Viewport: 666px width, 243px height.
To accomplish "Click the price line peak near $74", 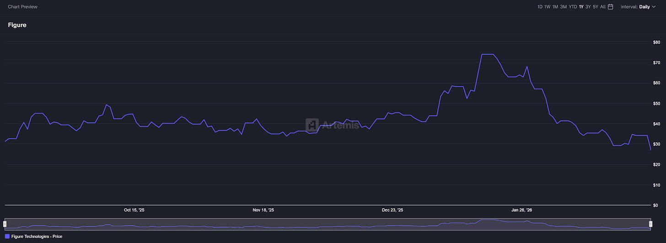I will (x=487, y=54).
